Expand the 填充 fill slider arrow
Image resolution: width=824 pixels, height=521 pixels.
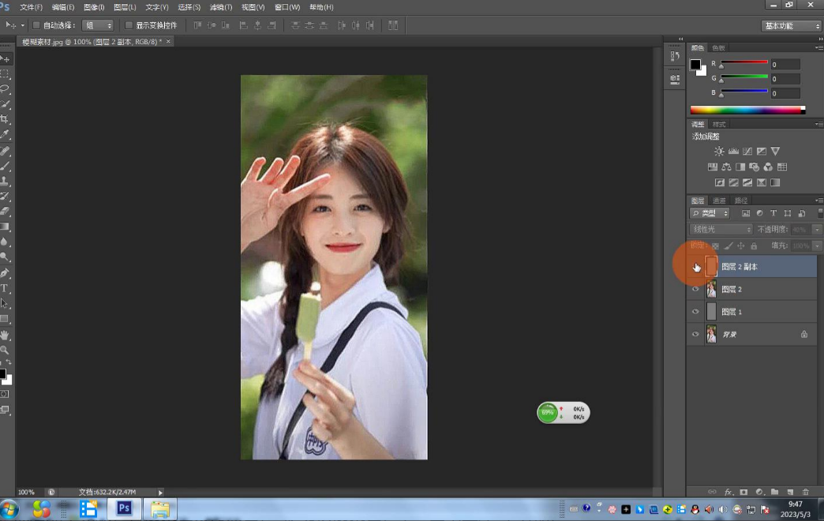817,246
